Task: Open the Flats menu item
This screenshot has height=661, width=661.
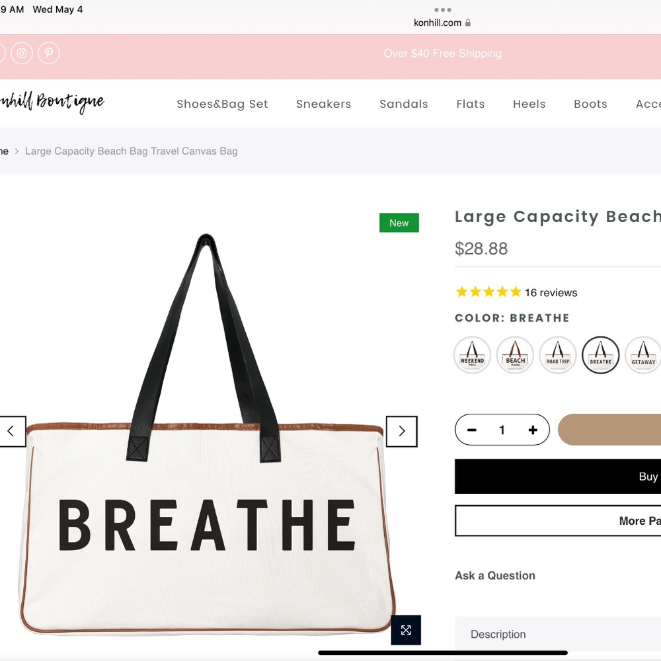Action: [471, 104]
